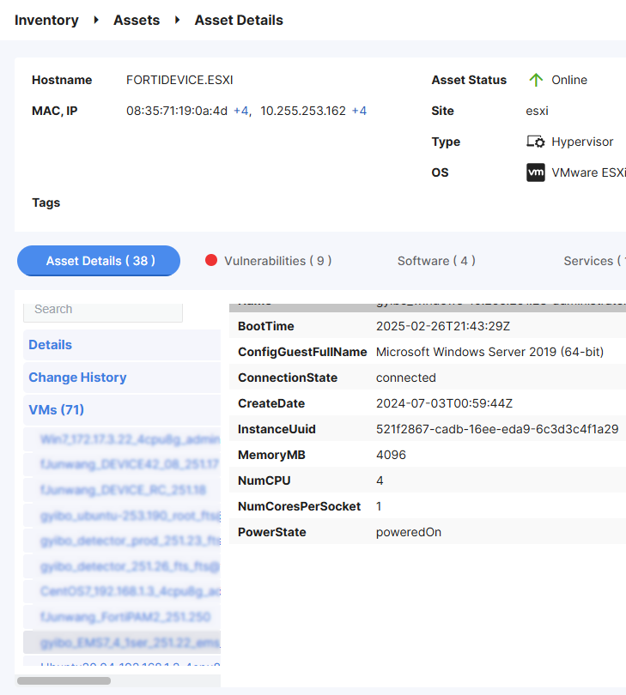
Task: Click the IP address 10.255.253.162
Action: pyautogui.click(x=303, y=111)
